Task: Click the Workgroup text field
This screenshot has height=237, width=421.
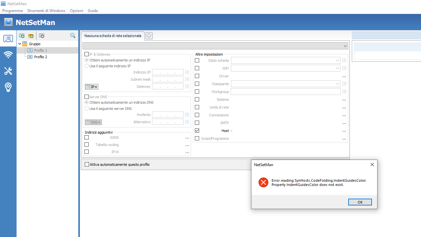Action: (286, 92)
